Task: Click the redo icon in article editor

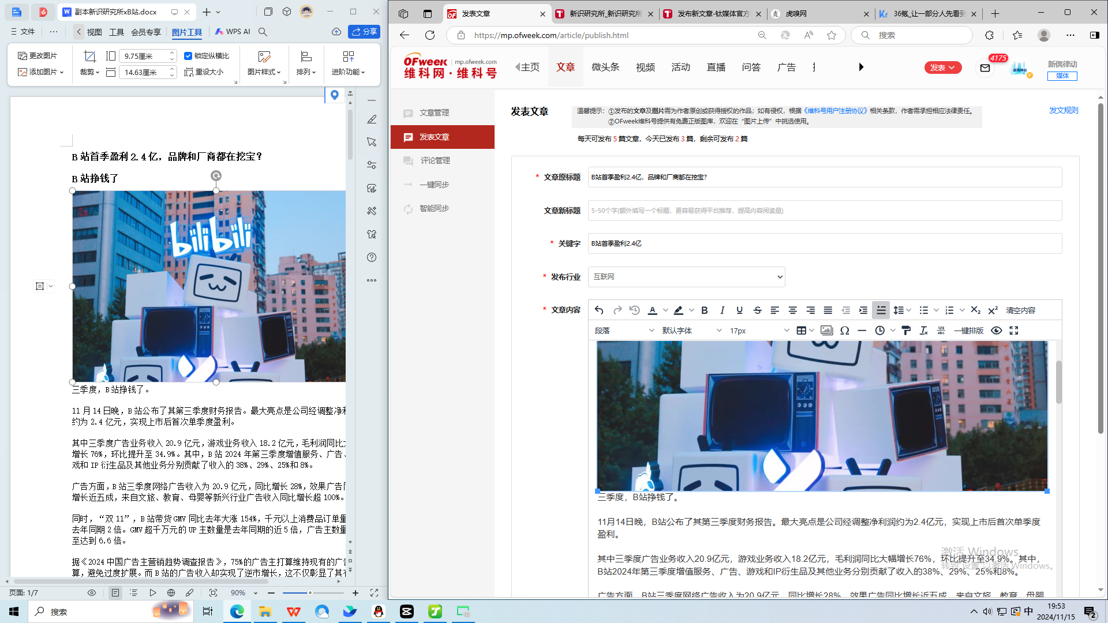Action: pos(617,310)
